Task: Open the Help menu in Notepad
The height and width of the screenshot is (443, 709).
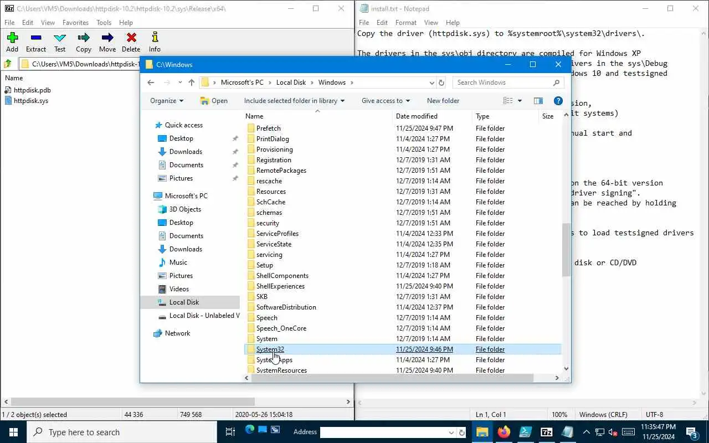Action: click(x=453, y=23)
